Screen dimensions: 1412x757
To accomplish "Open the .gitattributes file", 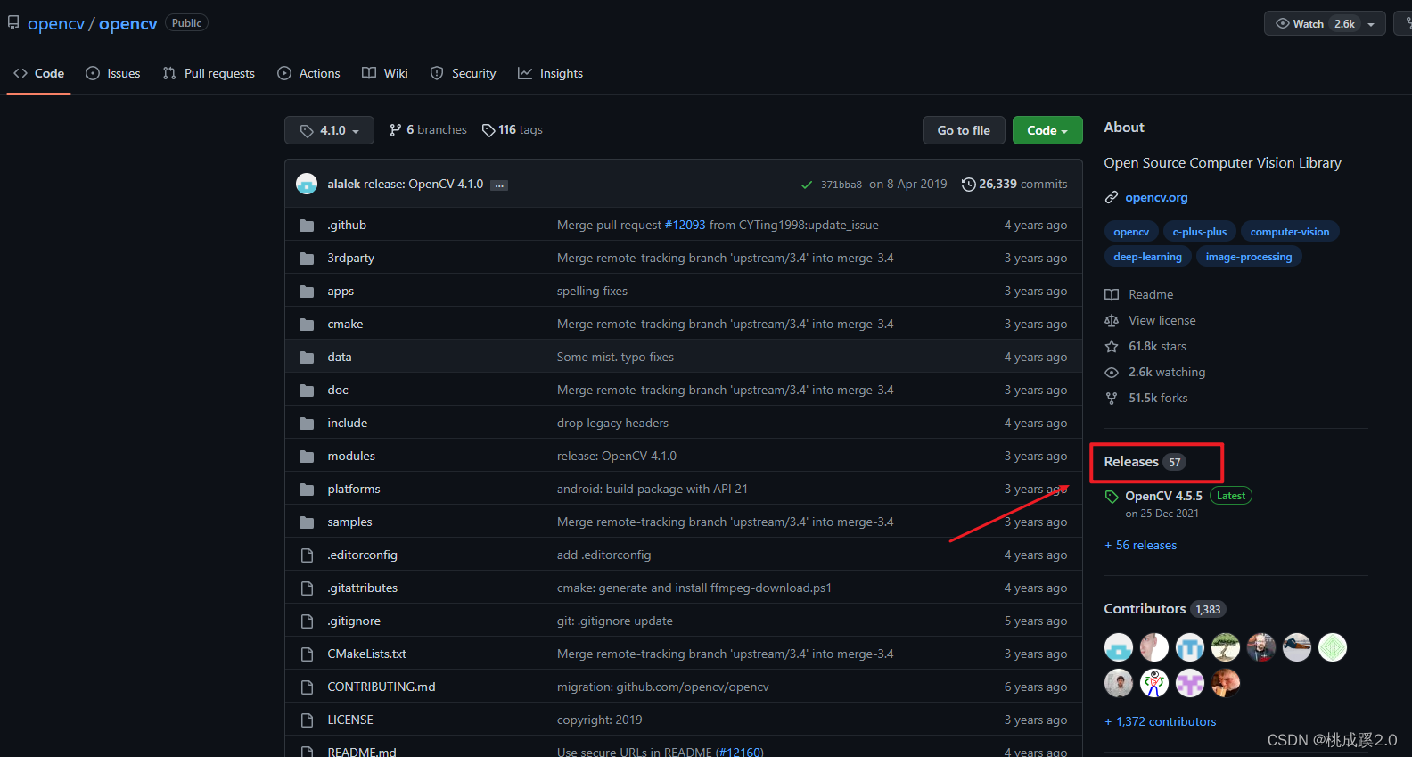I will (362, 588).
